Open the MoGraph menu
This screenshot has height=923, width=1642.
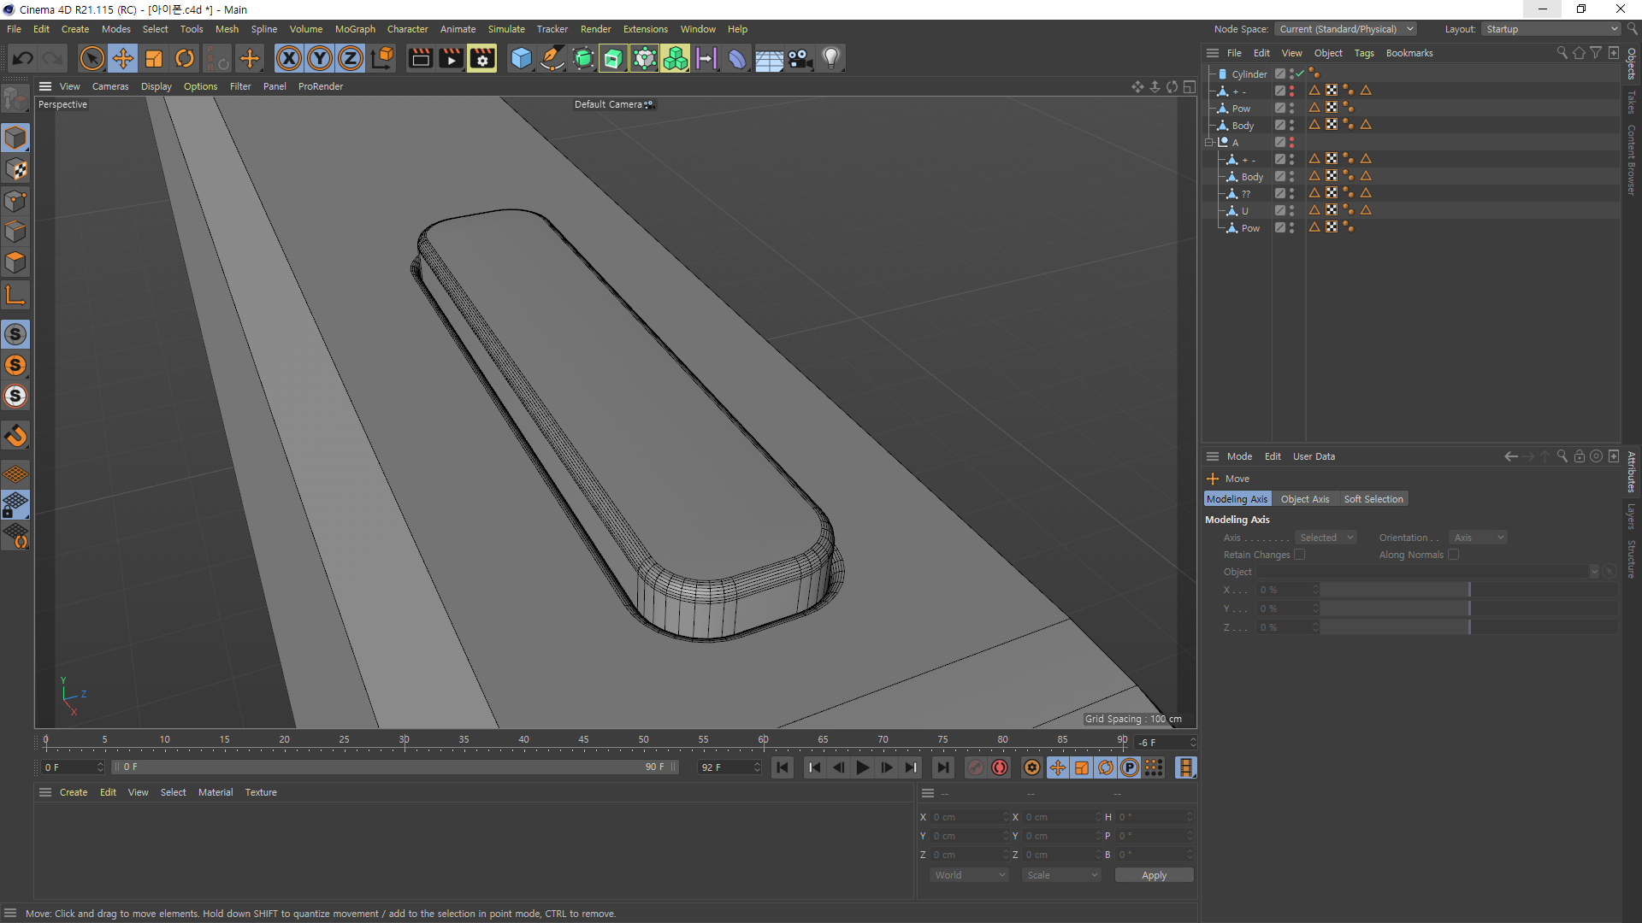[x=355, y=29]
